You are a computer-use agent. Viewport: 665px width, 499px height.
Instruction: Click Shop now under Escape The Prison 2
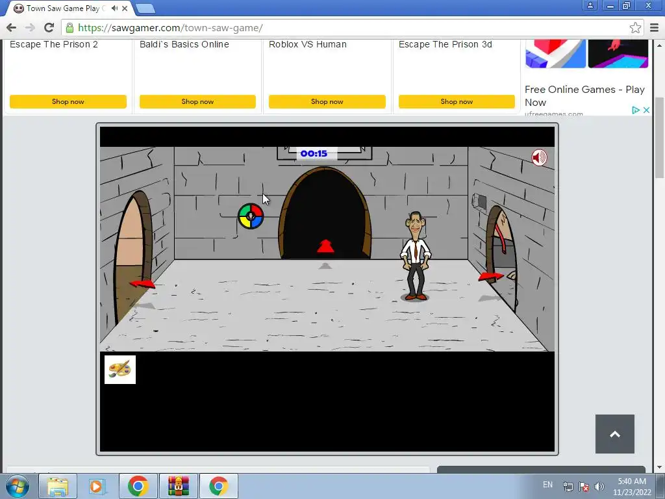(68, 101)
